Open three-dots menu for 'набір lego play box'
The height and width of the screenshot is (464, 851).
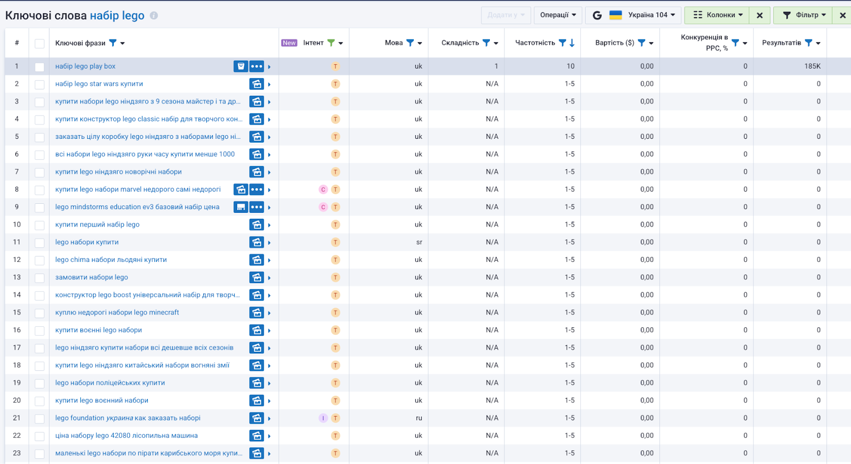[x=257, y=67]
